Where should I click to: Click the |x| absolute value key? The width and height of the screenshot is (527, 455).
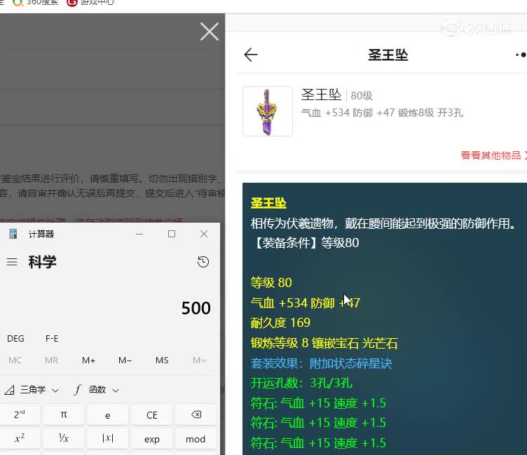pos(107,438)
